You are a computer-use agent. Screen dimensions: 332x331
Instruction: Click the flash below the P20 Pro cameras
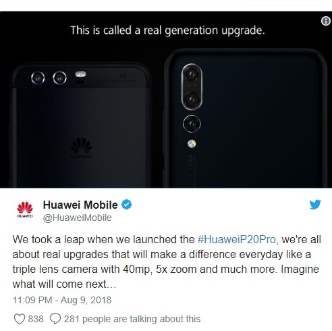192,144
